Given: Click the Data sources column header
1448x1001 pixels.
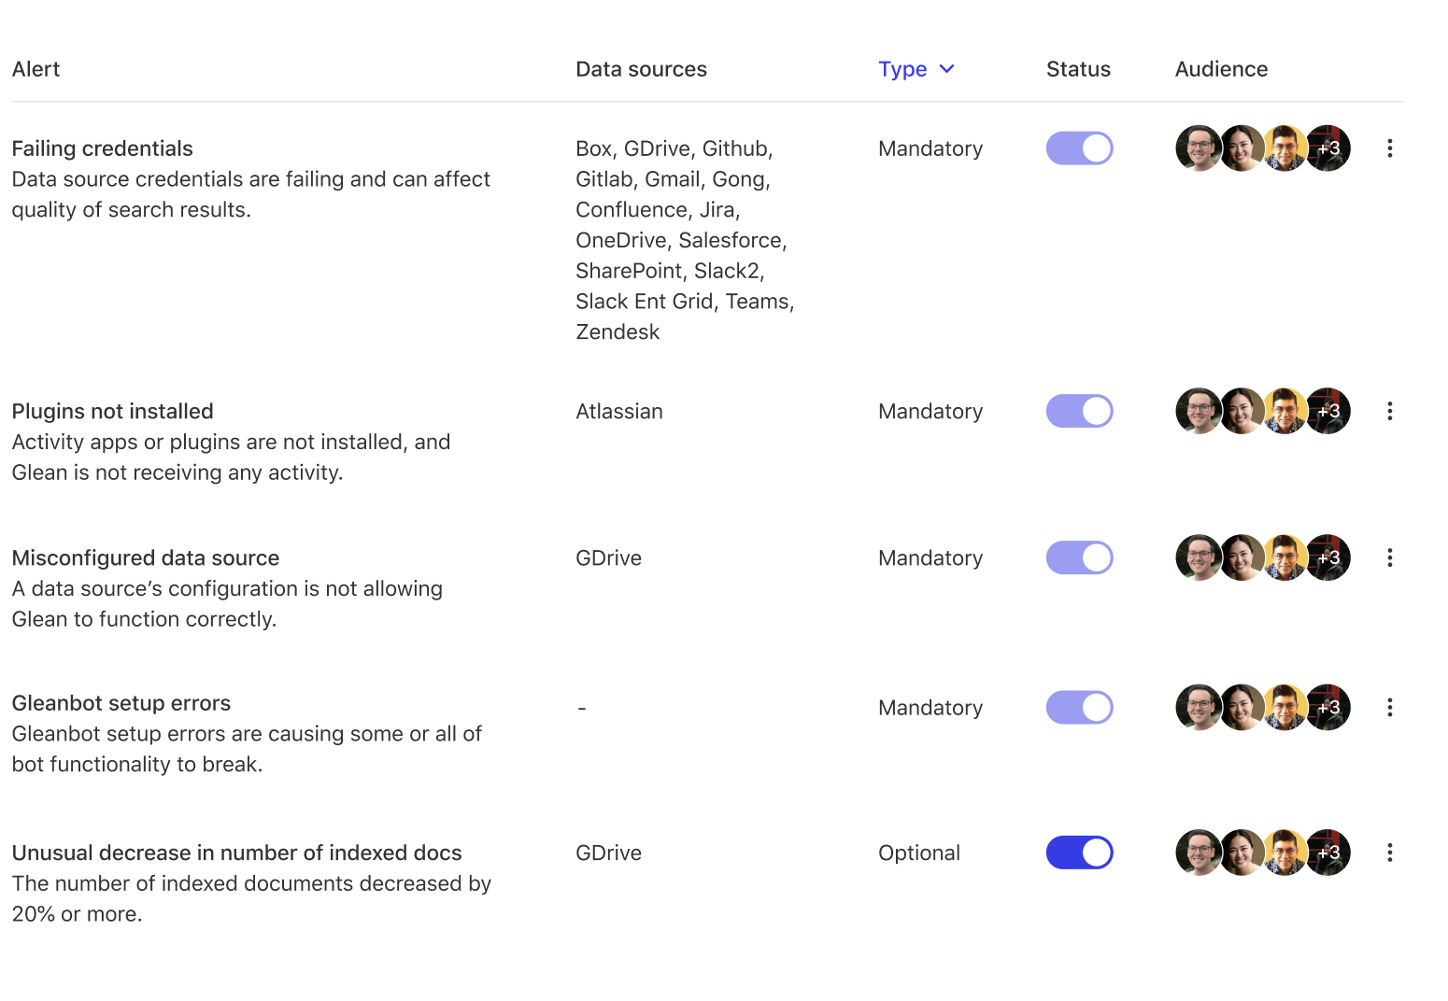Looking at the screenshot, I should (x=641, y=69).
